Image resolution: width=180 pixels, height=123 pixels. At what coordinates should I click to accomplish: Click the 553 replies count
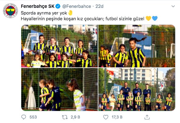pos(33,117)
